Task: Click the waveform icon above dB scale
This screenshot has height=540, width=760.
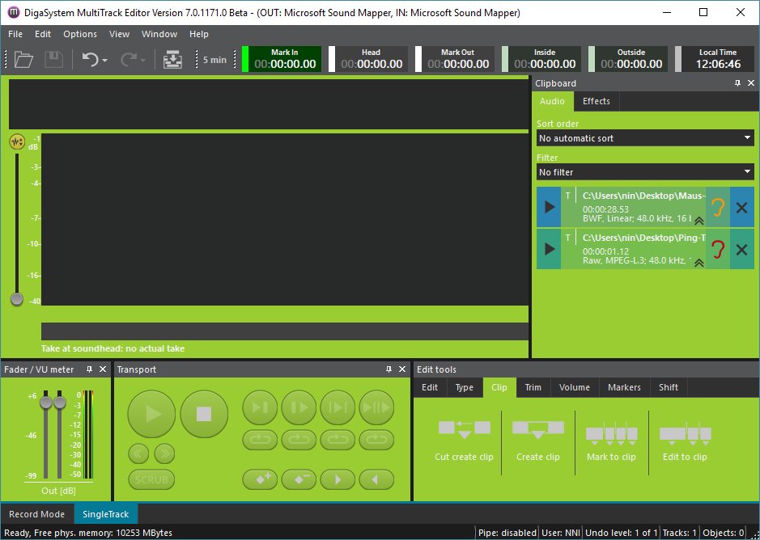Action: (x=17, y=142)
